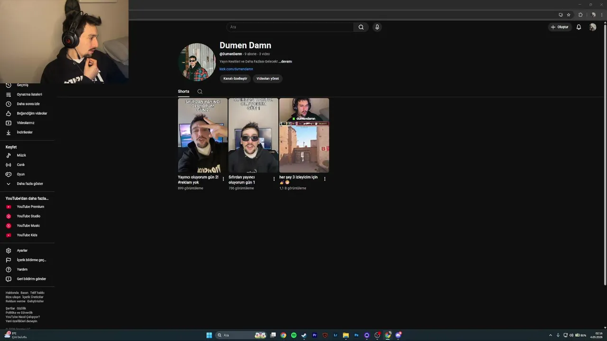The height and width of the screenshot is (341, 607).
Task: Open Yeni özellikleri deneyin footer link
Action: click(21, 321)
